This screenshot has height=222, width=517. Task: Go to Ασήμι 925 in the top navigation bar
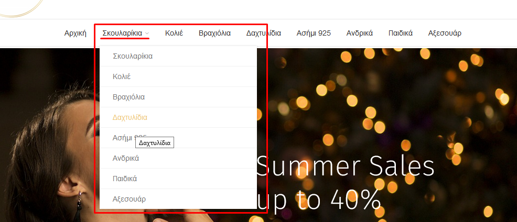(x=314, y=34)
